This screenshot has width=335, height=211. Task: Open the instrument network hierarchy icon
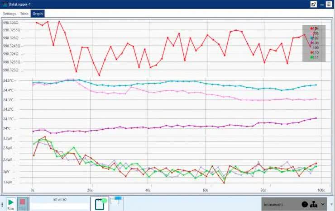pos(313,204)
